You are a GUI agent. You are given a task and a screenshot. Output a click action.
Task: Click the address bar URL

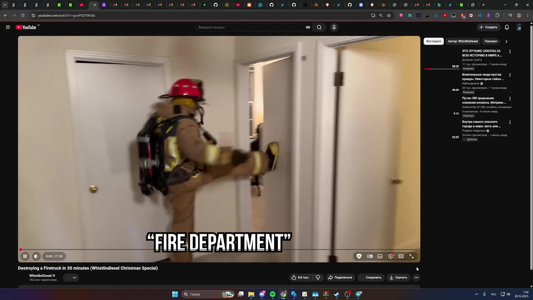(67, 15)
